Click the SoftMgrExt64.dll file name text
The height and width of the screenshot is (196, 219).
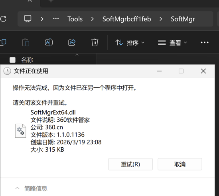53,113
